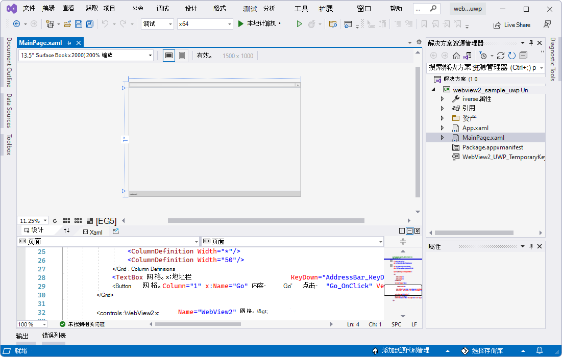Click Start Without Debugging outline play icon
Screen dimensions: 562x357
[299, 24]
